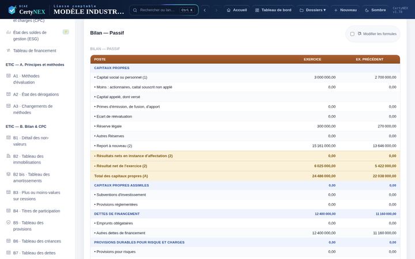Click the search magnifier icon
415x259 pixels.
tap(135, 10)
